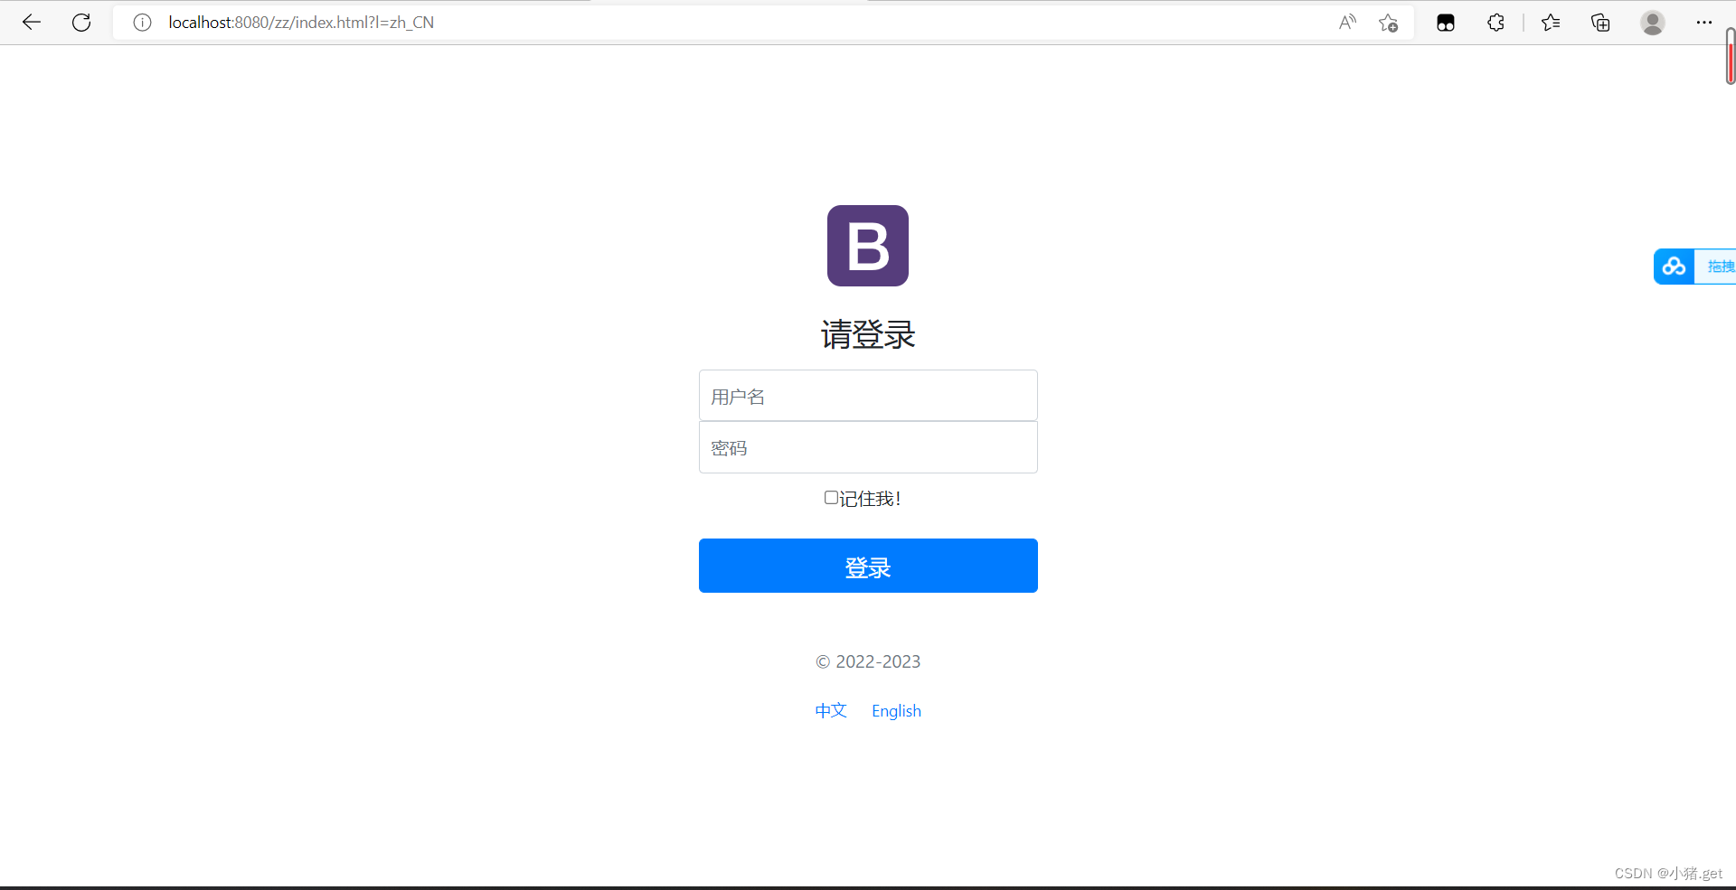Image resolution: width=1736 pixels, height=890 pixels.
Task: Focus the 用户名 username field
Action: click(x=868, y=396)
